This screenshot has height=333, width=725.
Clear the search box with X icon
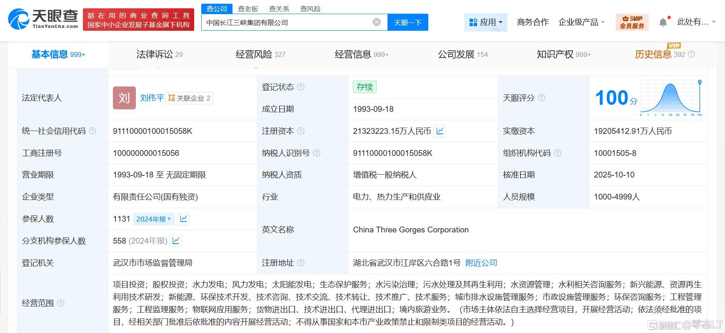tap(376, 22)
